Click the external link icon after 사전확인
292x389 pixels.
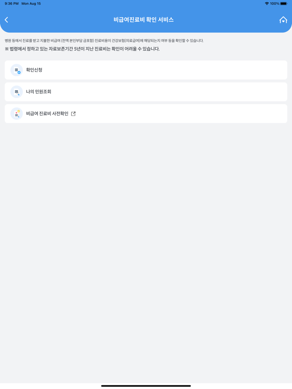(73, 114)
